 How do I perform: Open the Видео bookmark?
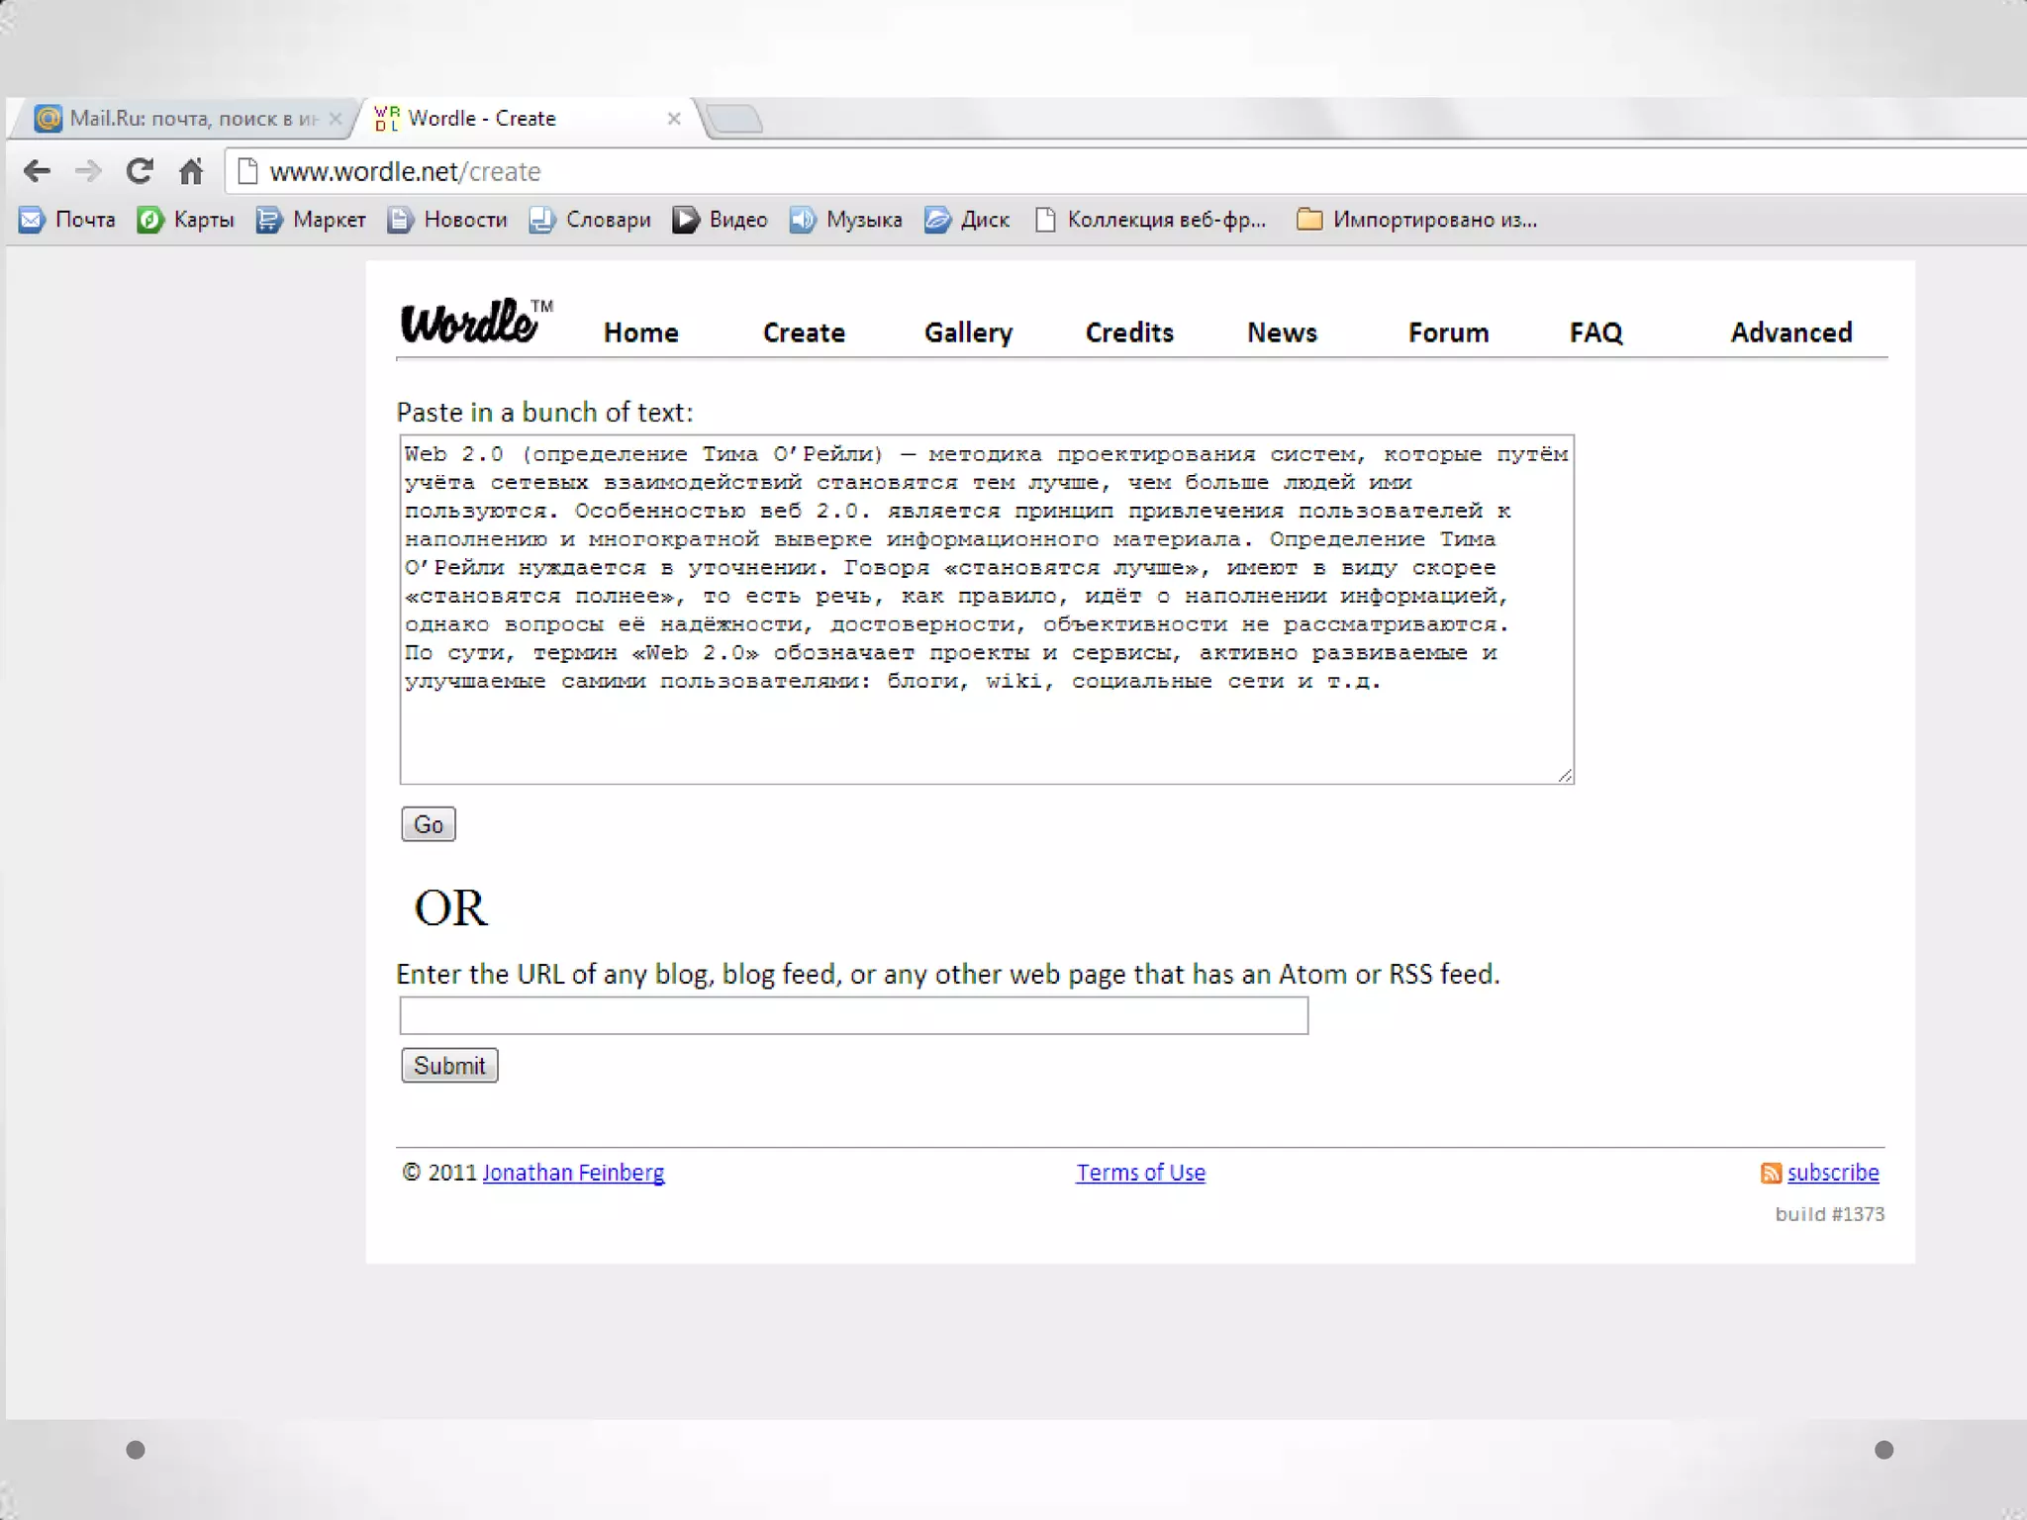click(x=720, y=220)
